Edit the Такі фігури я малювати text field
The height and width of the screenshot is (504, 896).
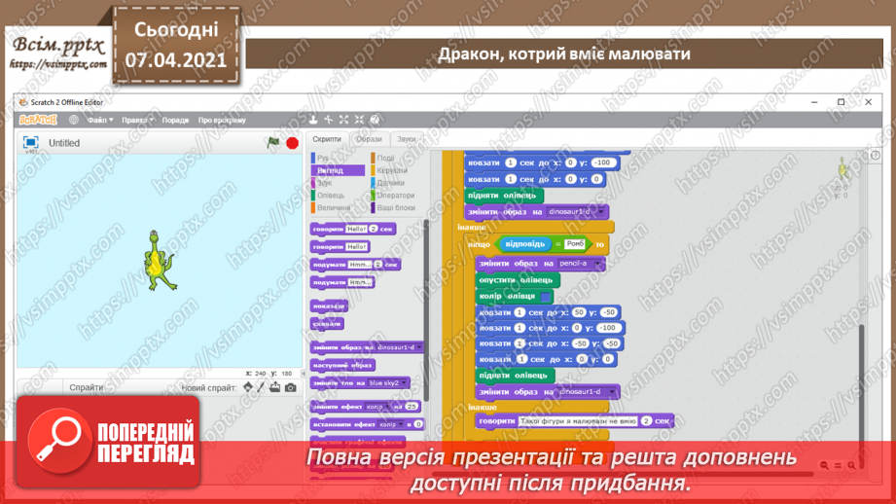(x=577, y=420)
